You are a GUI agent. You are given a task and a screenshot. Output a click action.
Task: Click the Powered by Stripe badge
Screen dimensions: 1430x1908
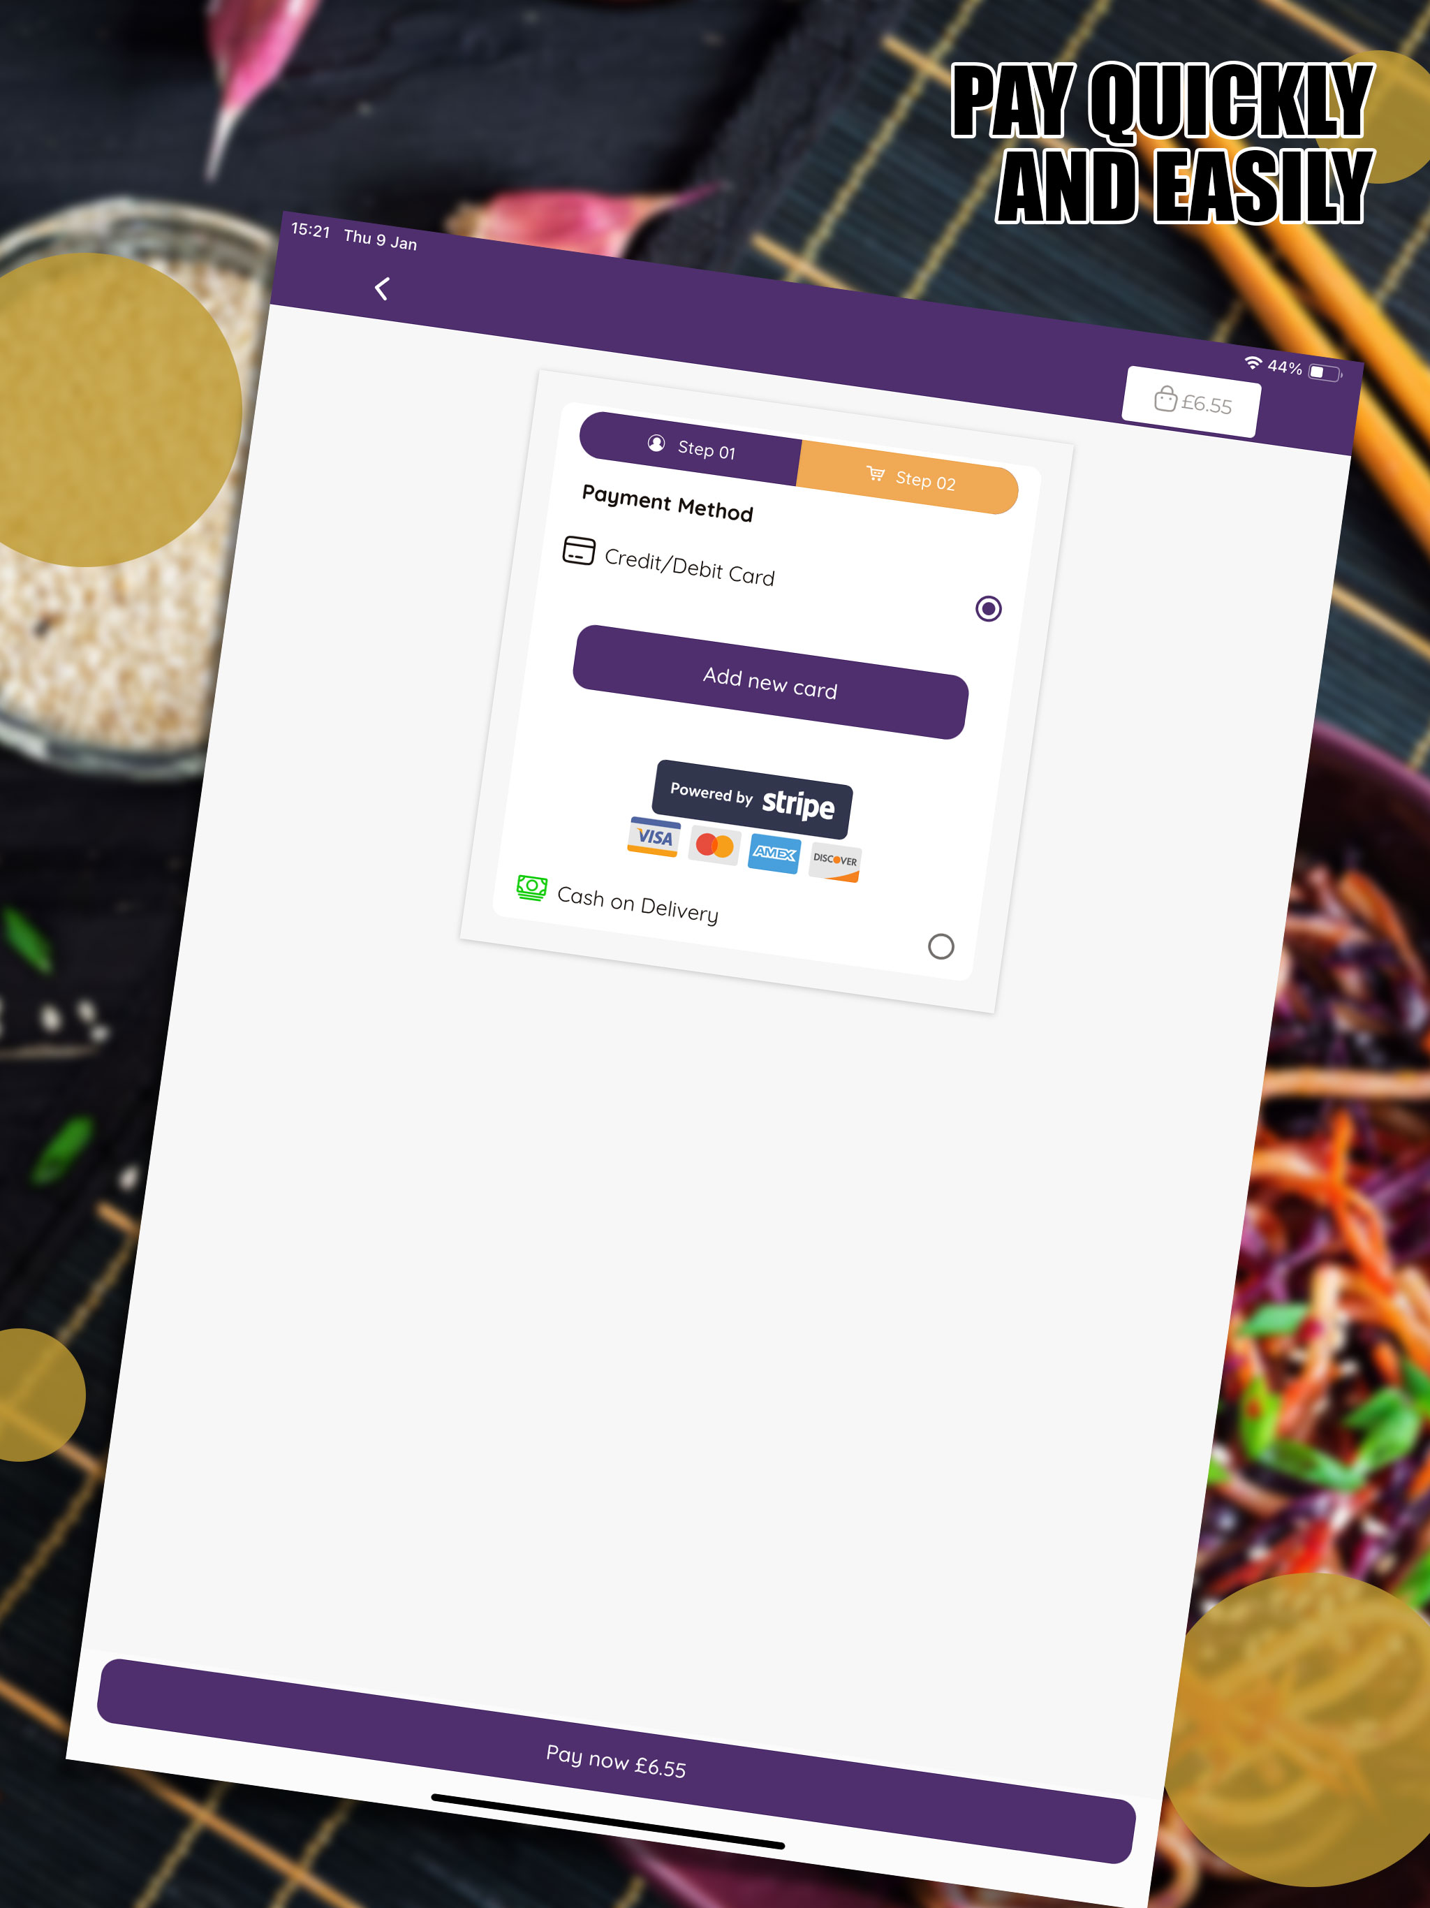pos(752,799)
